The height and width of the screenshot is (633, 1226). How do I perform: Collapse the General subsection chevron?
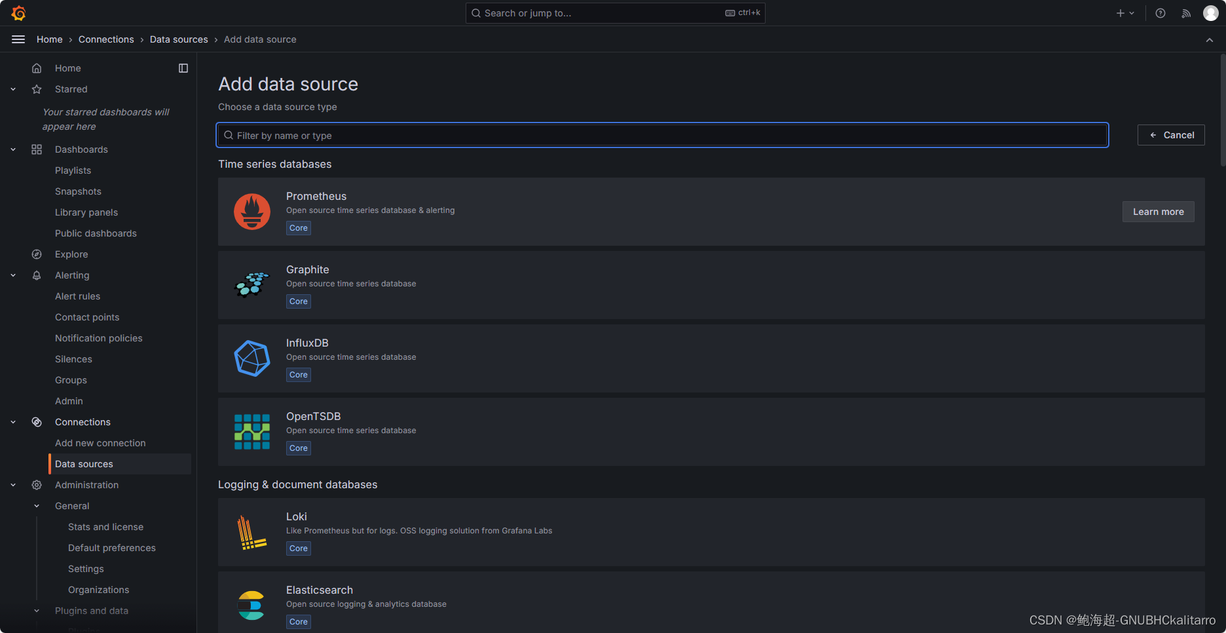[x=37, y=506]
